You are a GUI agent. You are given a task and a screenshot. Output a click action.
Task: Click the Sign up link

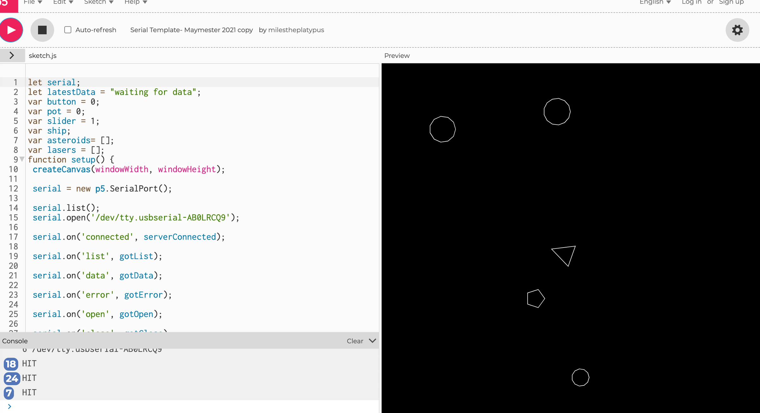tap(731, 3)
